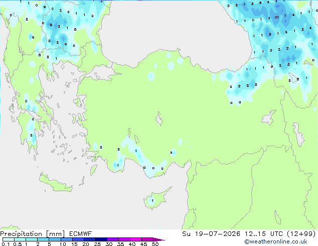Image resolution: width=318 pixels, height=246 pixels.
Task: Pick the 15–20 mm legend swatch
Action: tap(78, 239)
